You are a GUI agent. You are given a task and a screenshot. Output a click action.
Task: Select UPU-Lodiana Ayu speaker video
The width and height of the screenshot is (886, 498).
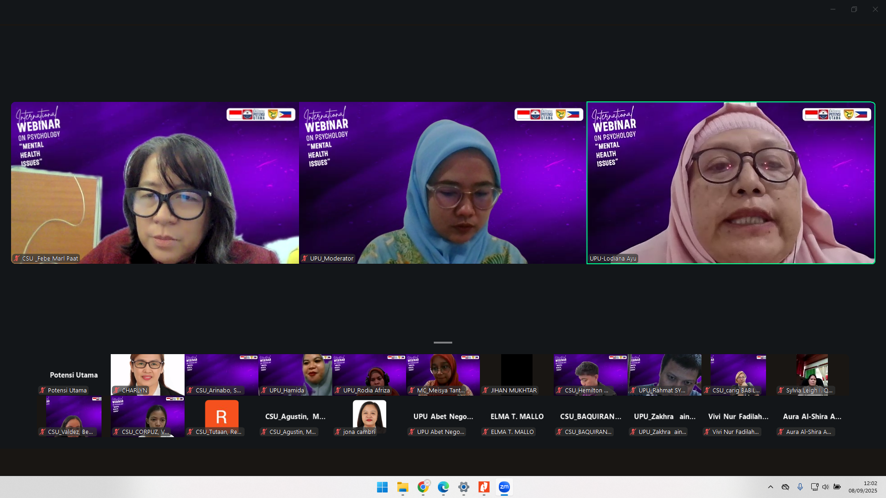[x=730, y=183]
